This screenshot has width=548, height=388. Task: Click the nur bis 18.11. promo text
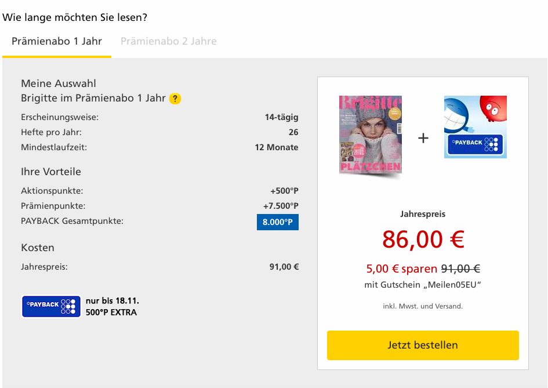pyautogui.click(x=112, y=301)
